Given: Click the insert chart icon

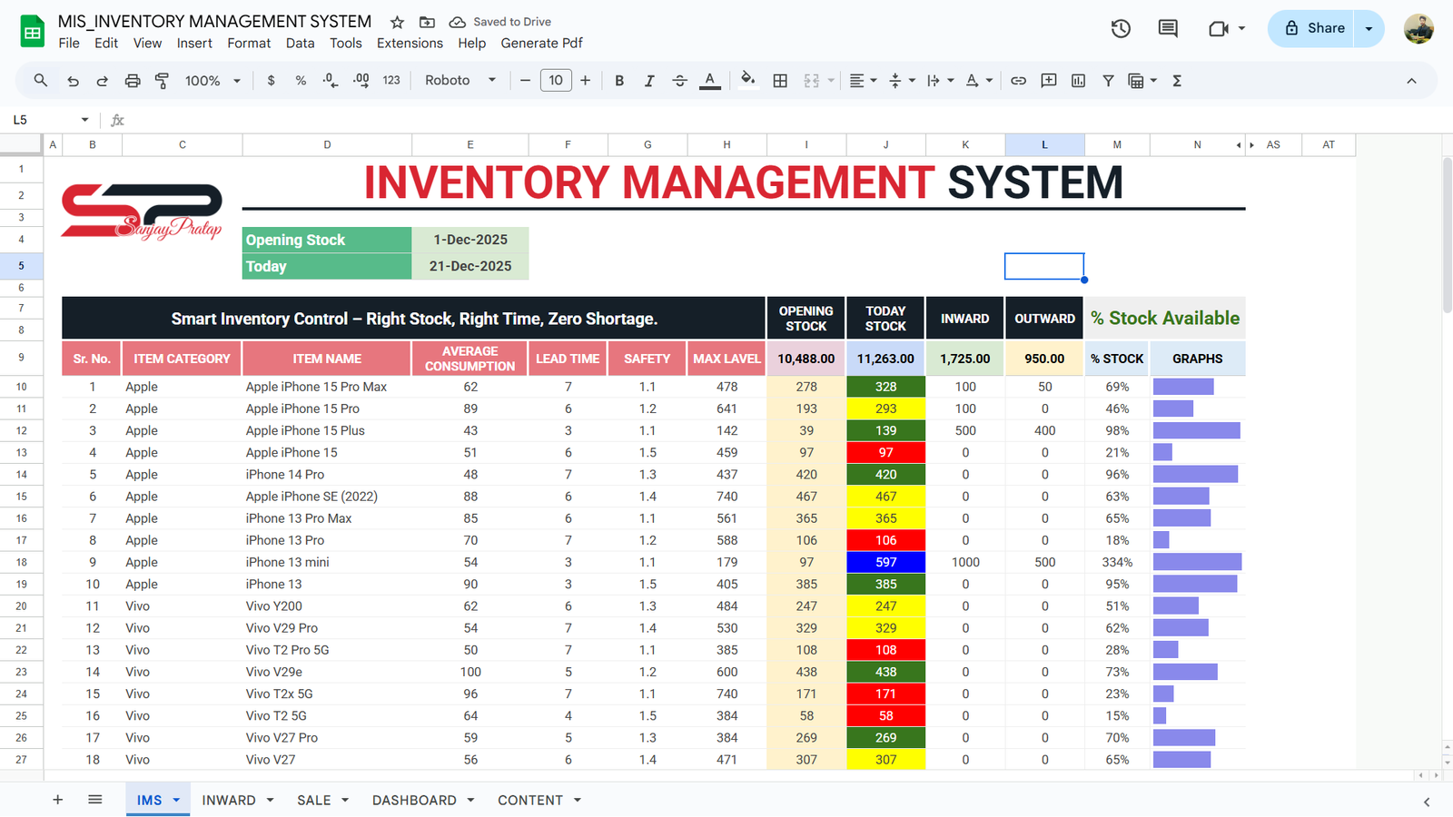Looking at the screenshot, I should pos(1078,81).
